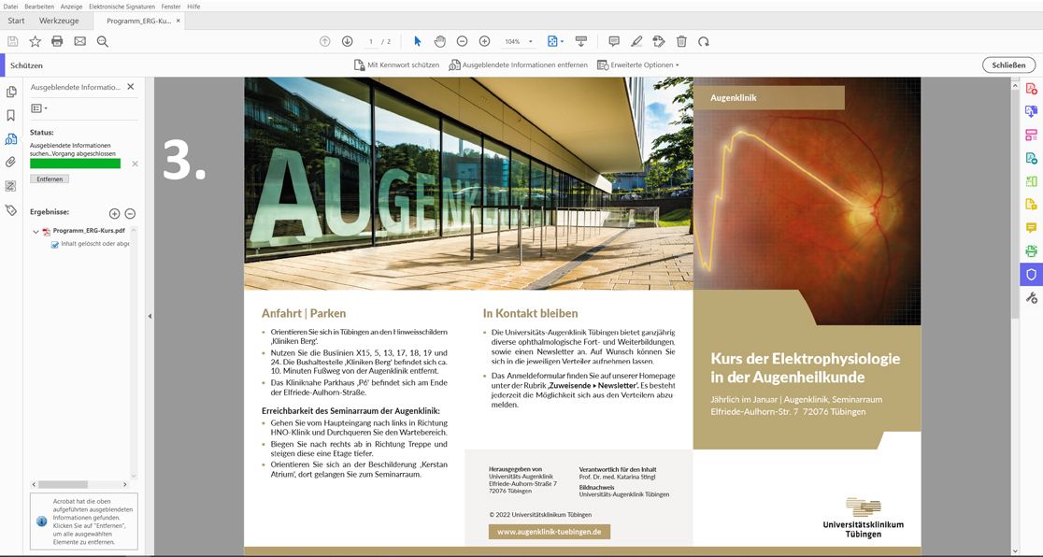Switch to the Werkzeuge tab

(59, 21)
